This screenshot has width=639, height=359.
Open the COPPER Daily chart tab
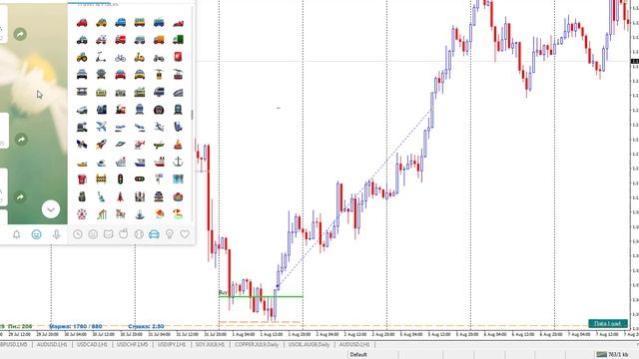257,344
